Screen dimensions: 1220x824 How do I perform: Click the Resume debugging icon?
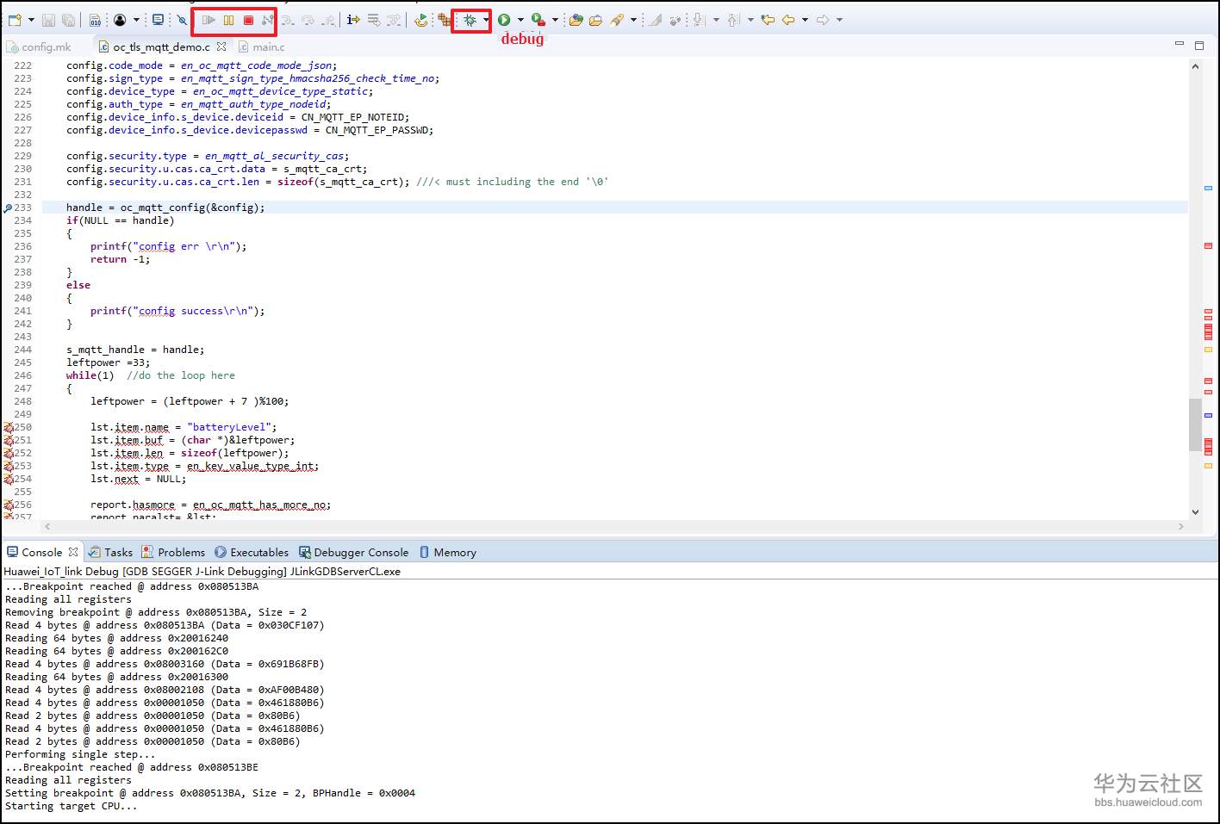[x=209, y=19]
